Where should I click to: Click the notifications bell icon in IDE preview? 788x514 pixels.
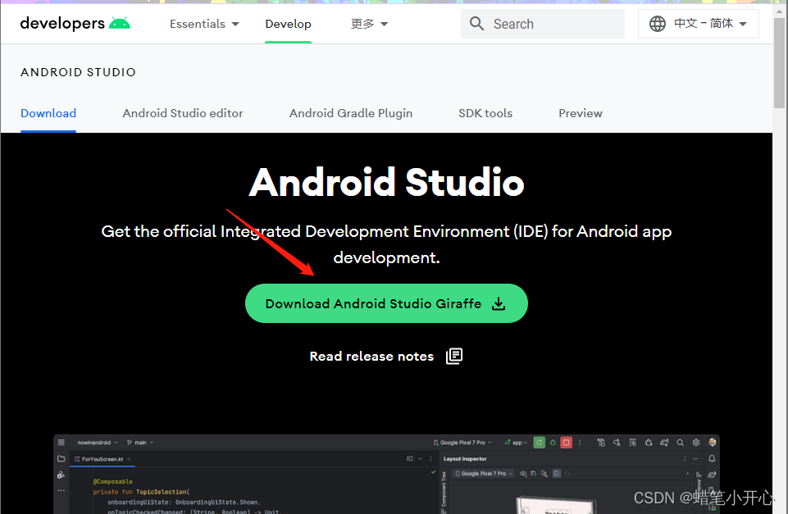point(712,459)
